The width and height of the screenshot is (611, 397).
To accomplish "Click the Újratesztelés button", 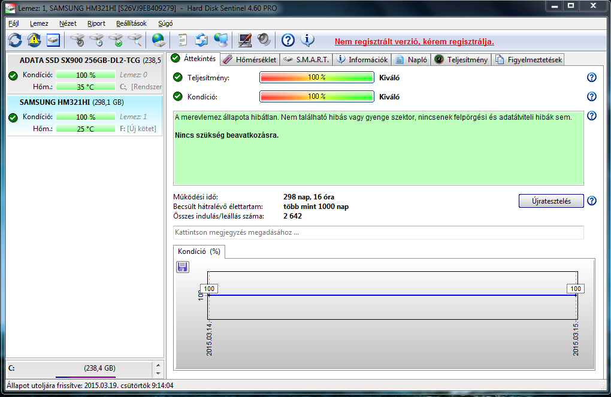I will click(551, 201).
